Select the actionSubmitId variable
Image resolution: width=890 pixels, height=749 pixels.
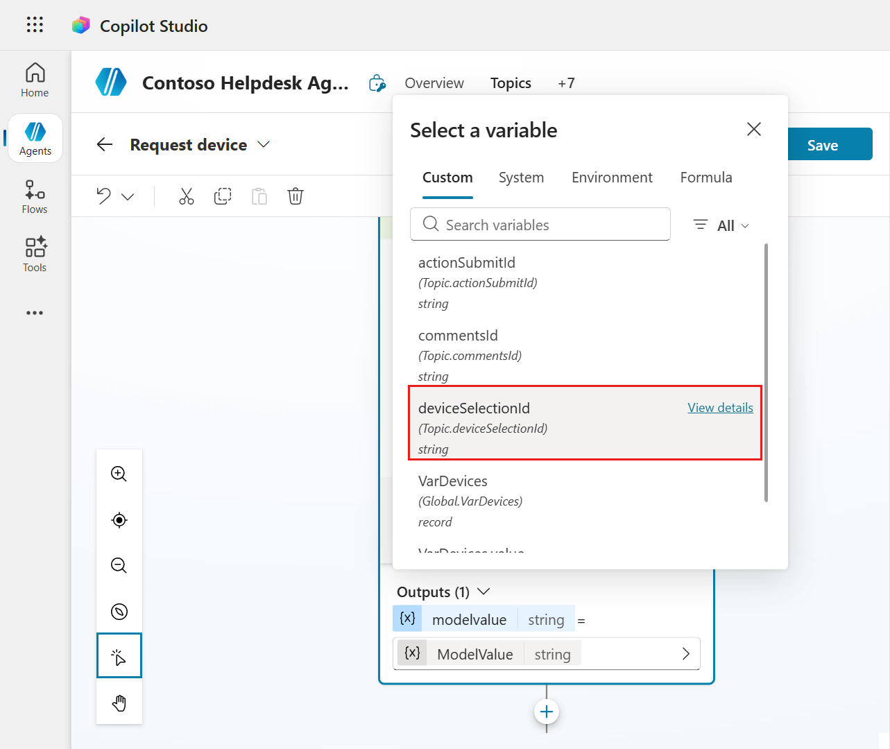pos(585,282)
